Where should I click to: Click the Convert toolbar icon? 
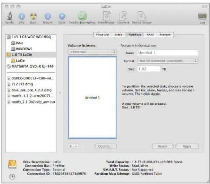(123, 16)
